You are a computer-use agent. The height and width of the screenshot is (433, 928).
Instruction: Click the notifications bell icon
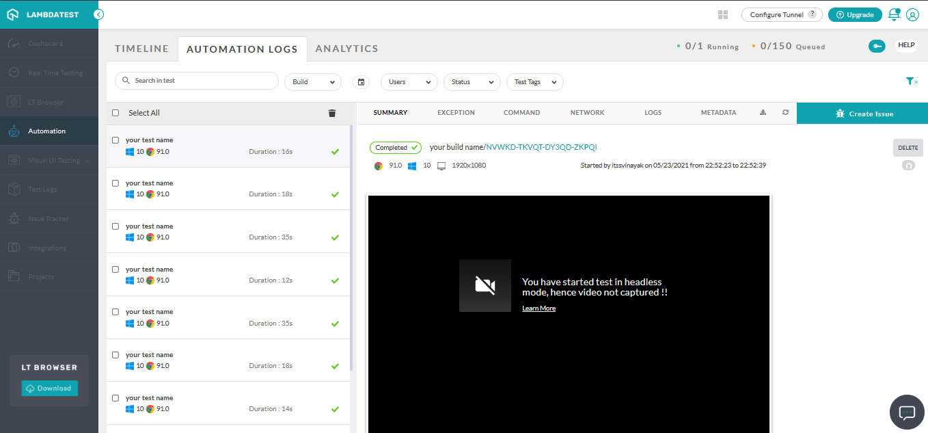point(893,14)
